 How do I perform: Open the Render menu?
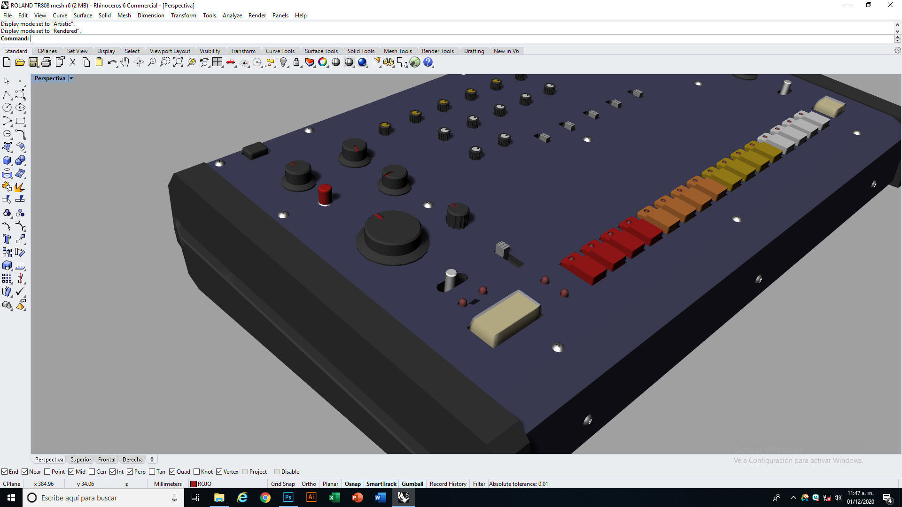(x=257, y=15)
